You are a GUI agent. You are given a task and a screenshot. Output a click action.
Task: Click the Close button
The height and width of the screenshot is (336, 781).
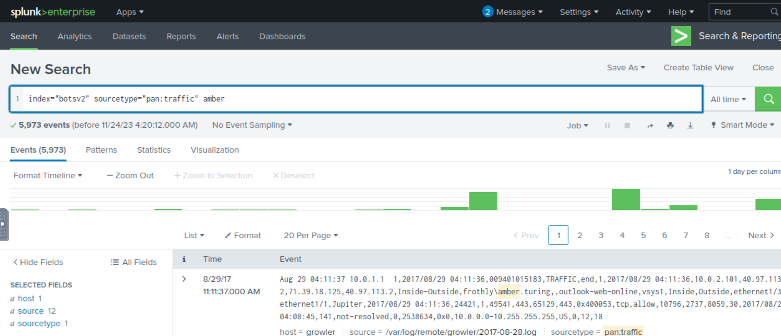(763, 67)
